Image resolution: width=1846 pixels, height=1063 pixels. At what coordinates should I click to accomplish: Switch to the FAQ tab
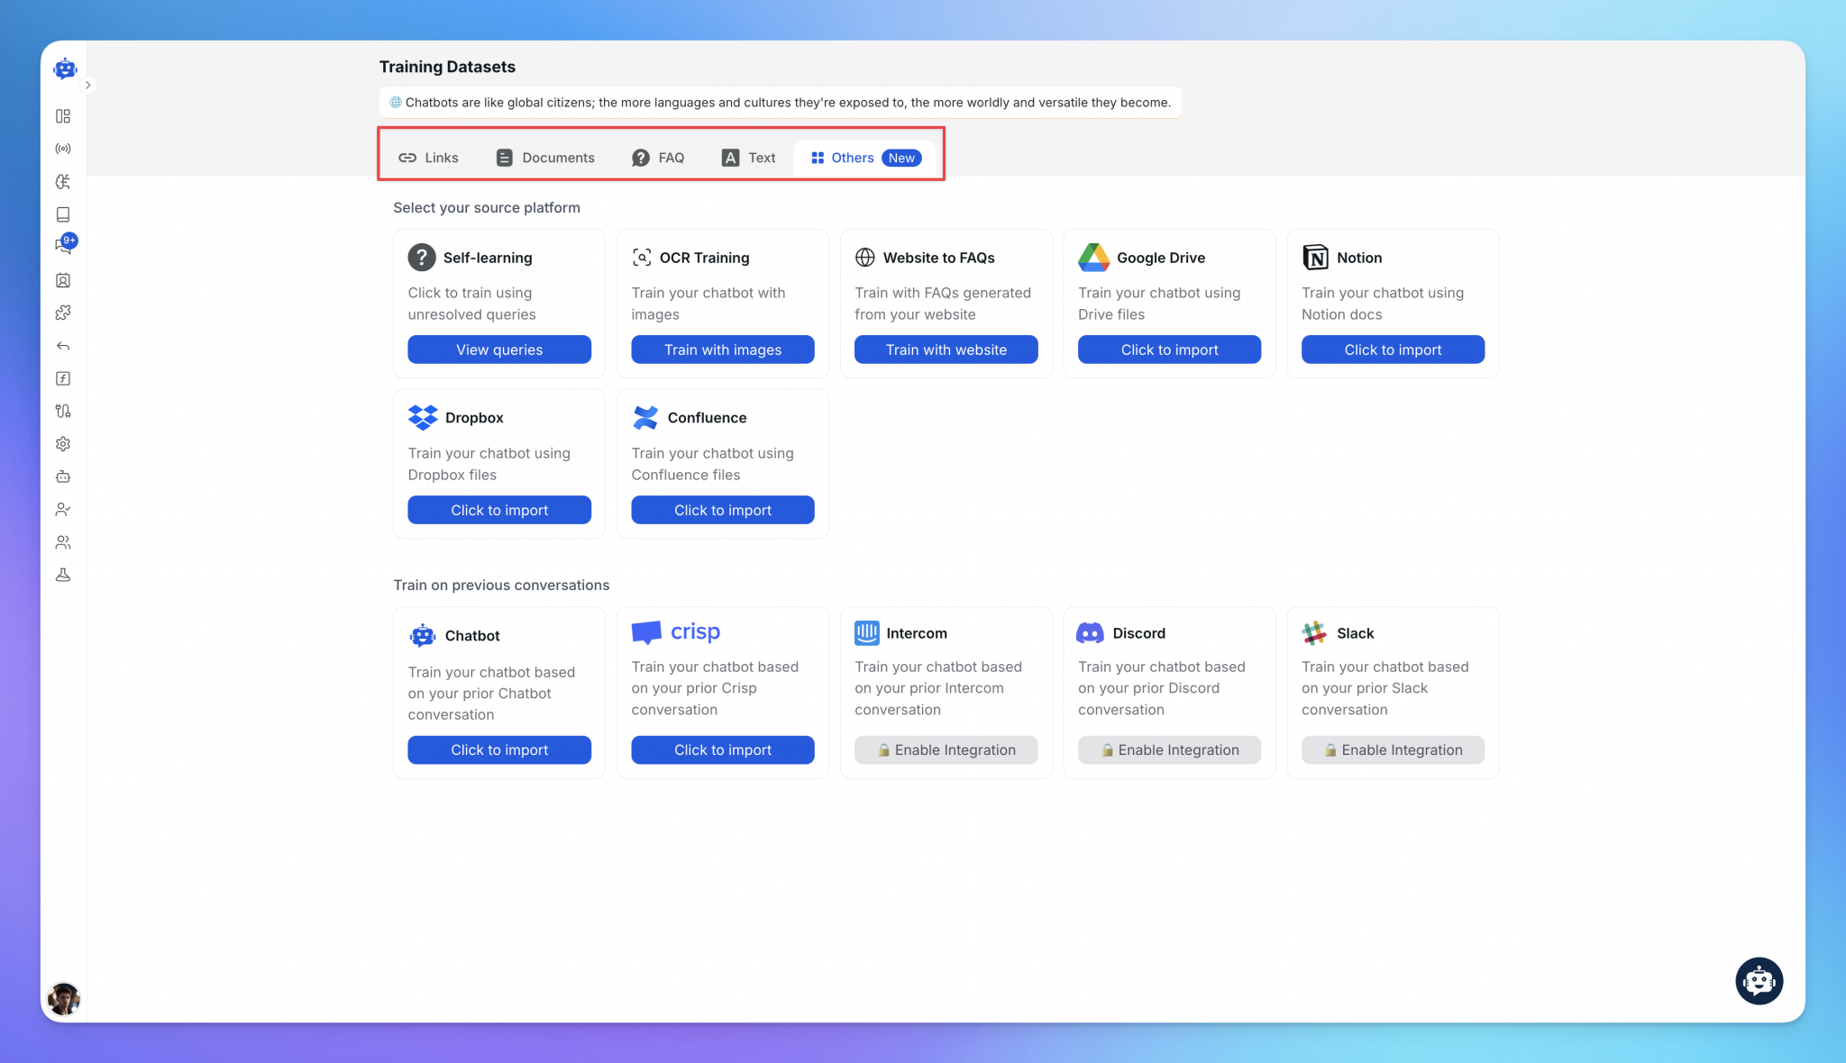(658, 157)
